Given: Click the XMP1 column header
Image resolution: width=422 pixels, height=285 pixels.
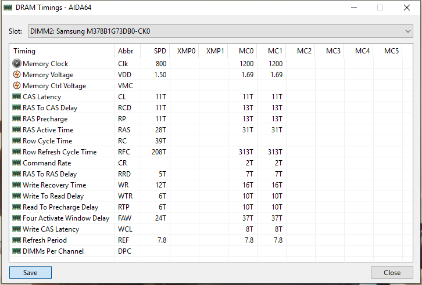Looking at the screenshot, I should (x=213, y=51).
